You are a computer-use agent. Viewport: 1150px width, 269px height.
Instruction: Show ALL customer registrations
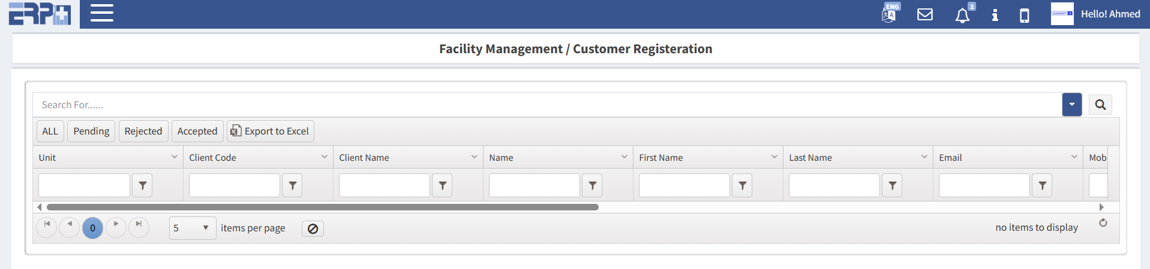coord(50,131)
